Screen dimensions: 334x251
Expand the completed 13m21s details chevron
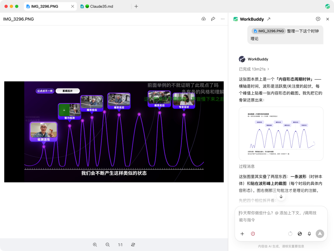(x=268, y=69)
